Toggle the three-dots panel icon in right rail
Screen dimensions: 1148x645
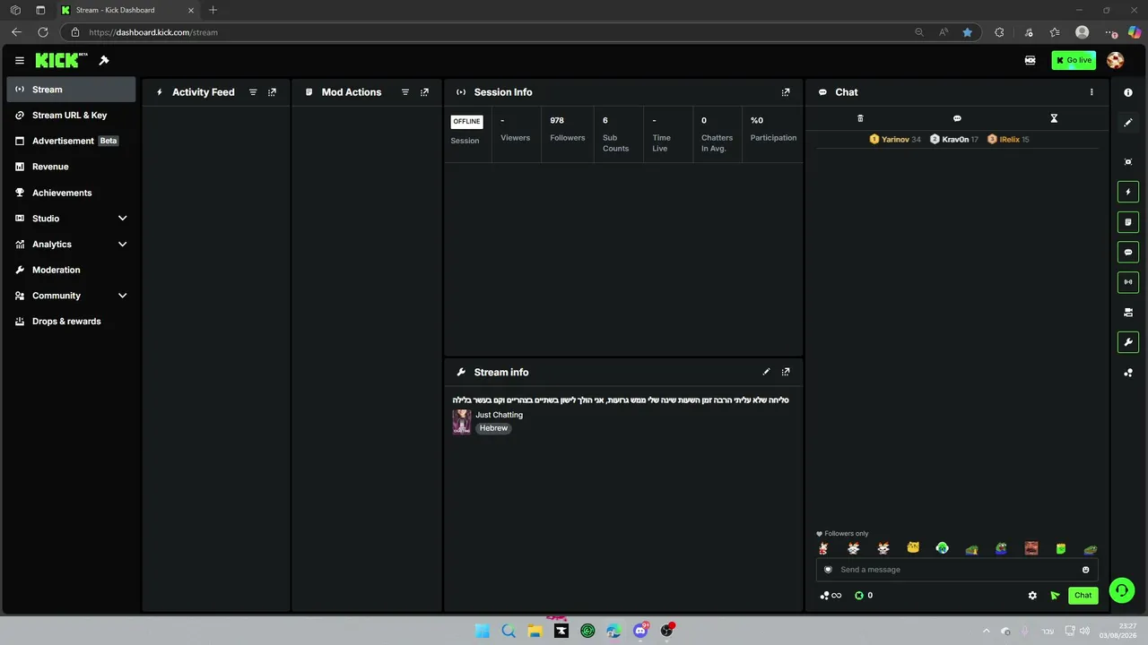(x=1128, y=373)
